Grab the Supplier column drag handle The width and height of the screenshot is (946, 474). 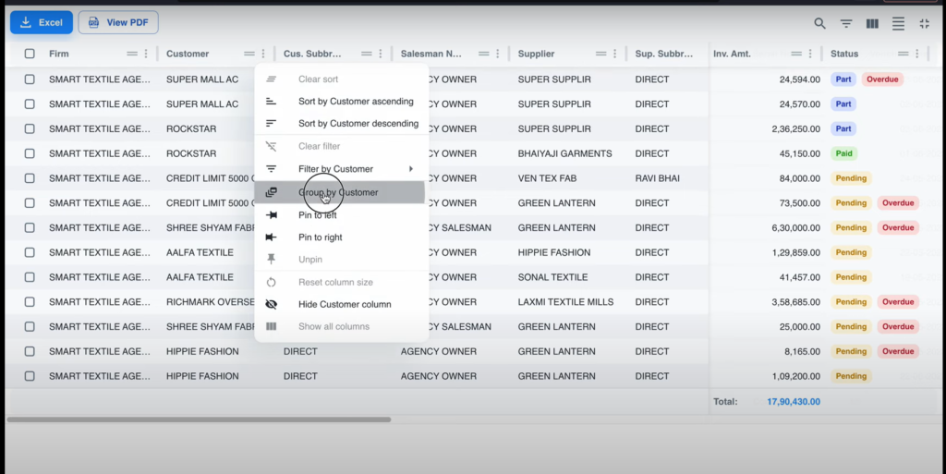tap(600, 54)
